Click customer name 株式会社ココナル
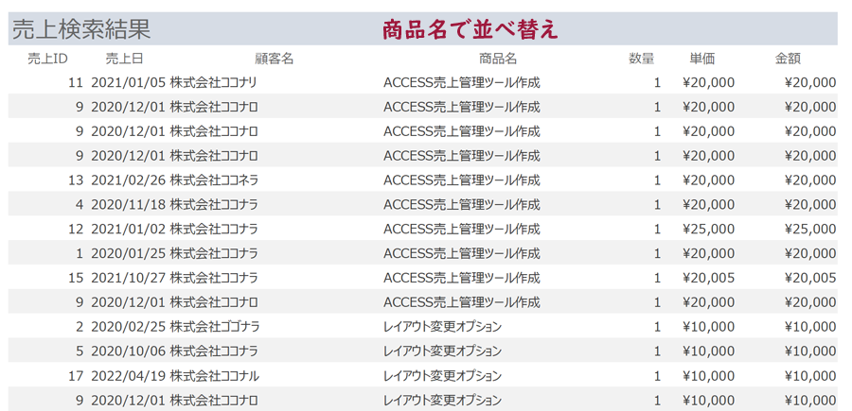This screenshot has height=411, width=852. point(215,375)
